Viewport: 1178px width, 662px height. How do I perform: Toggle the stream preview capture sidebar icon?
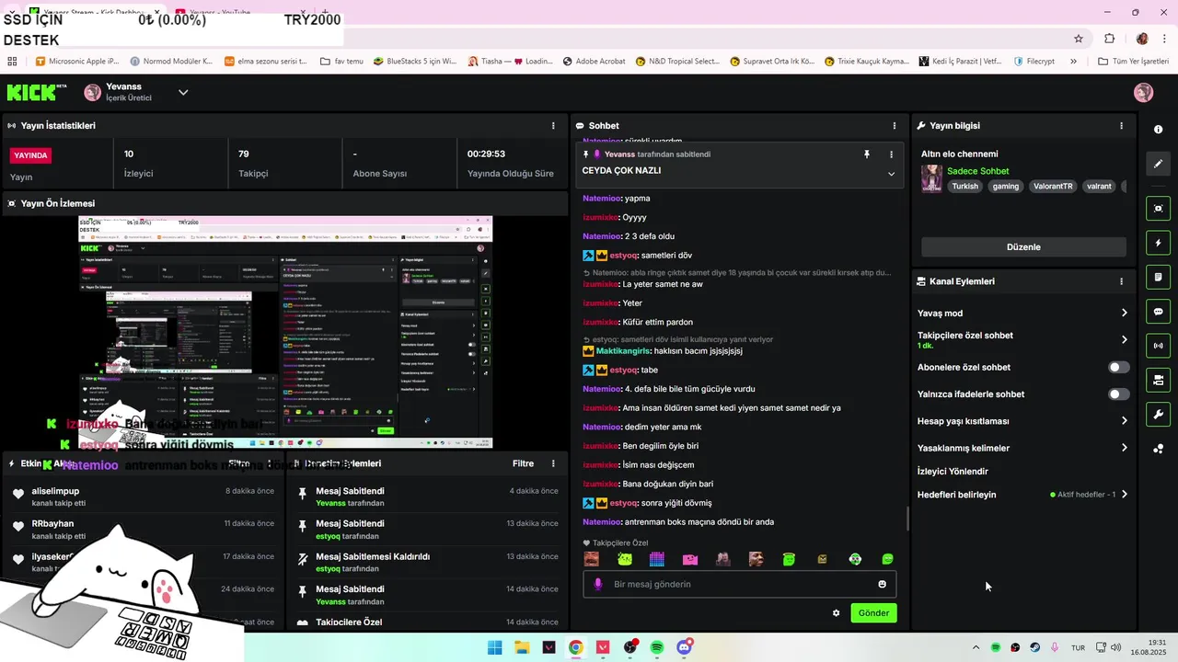[1159, 208]
